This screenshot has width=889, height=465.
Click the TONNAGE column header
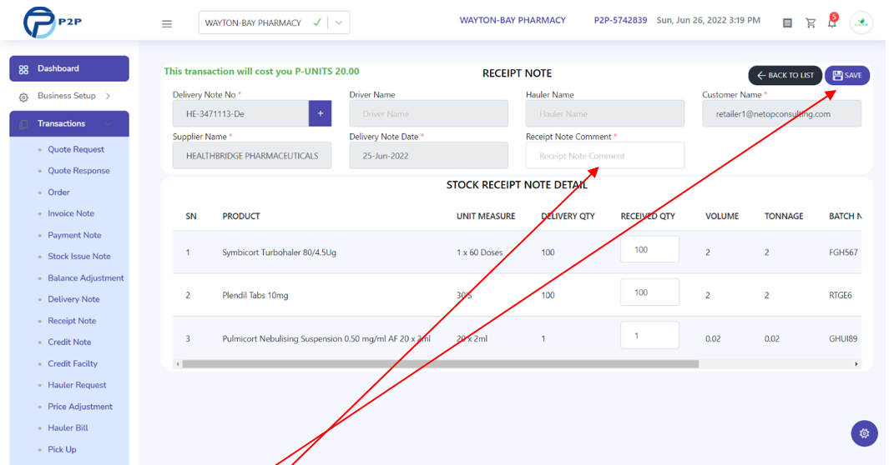tap(784, 216)
